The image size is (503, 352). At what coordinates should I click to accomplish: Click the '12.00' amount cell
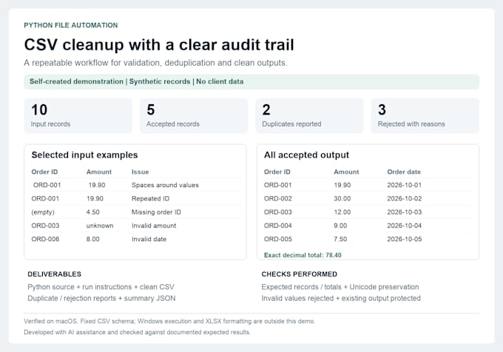342,212
